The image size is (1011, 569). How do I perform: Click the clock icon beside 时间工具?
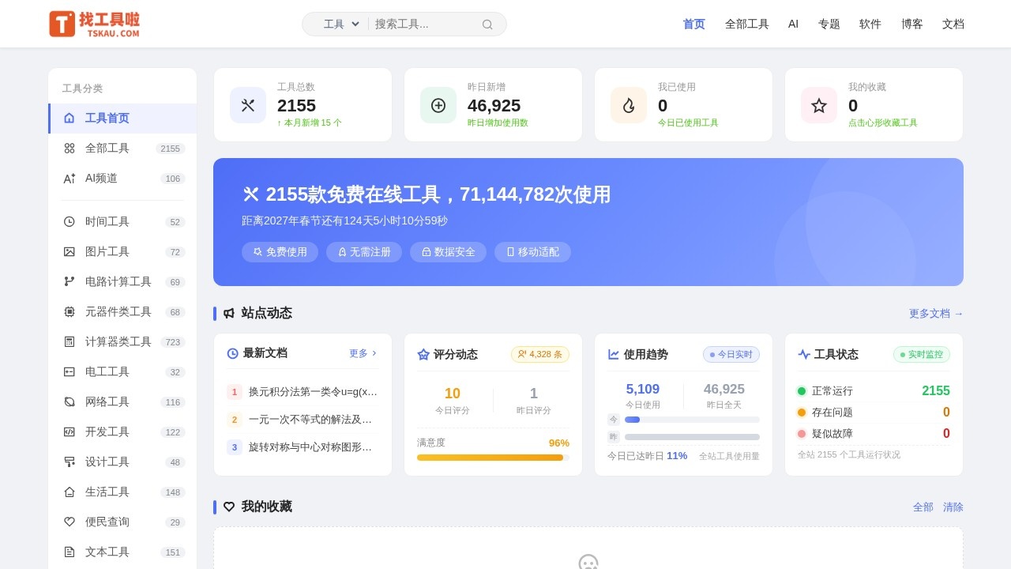(70, 222)
